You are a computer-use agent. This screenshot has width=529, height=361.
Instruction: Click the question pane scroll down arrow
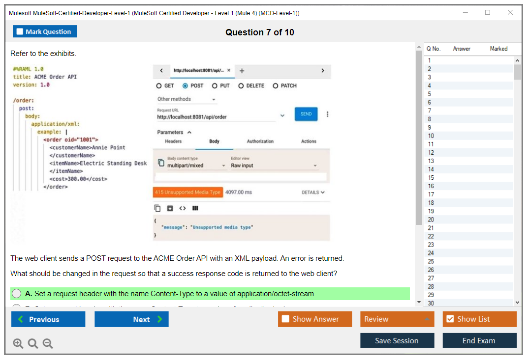coord(419,302)
